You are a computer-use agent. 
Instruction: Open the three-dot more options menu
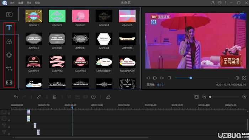tap(225, 3)
